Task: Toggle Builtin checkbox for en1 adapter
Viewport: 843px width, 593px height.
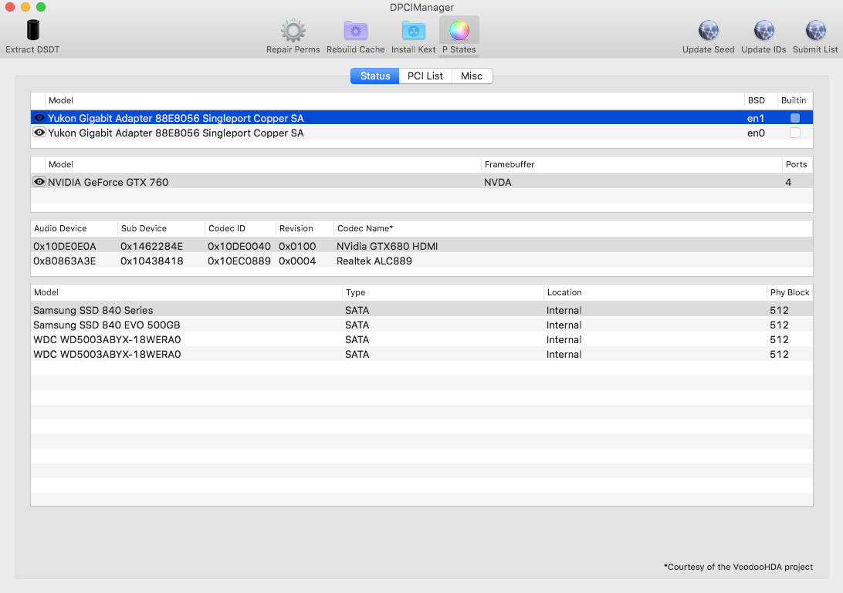Action: (795, 118)
